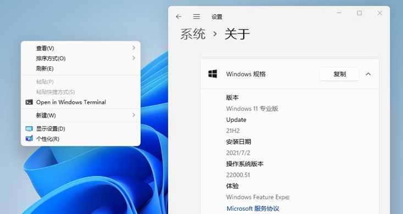Click the display settings monitor icon

(29, 128)
